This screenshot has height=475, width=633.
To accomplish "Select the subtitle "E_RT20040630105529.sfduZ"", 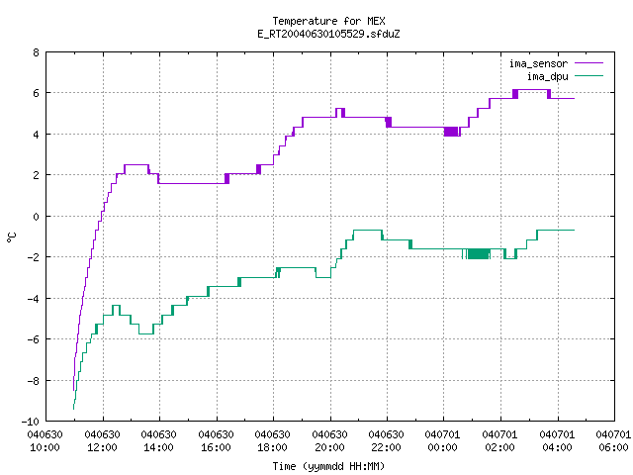I will point(328,34).
